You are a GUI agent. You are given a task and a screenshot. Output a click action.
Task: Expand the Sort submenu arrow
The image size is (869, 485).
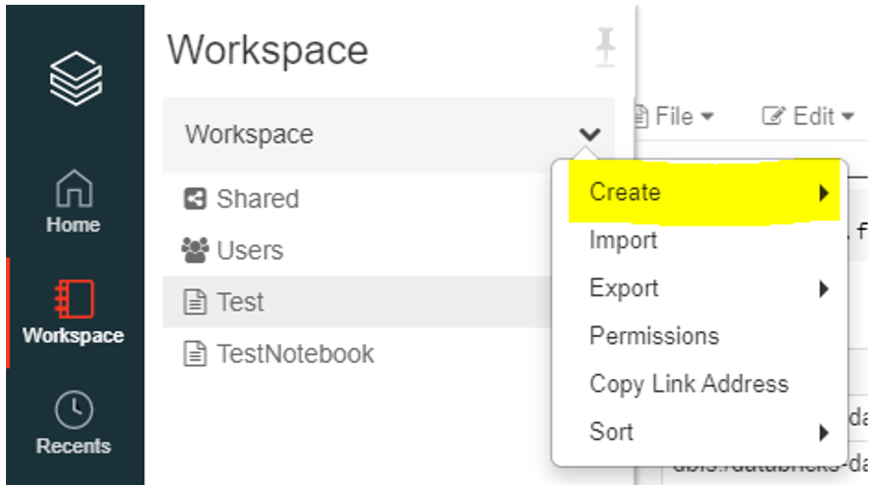coord(824,432)
